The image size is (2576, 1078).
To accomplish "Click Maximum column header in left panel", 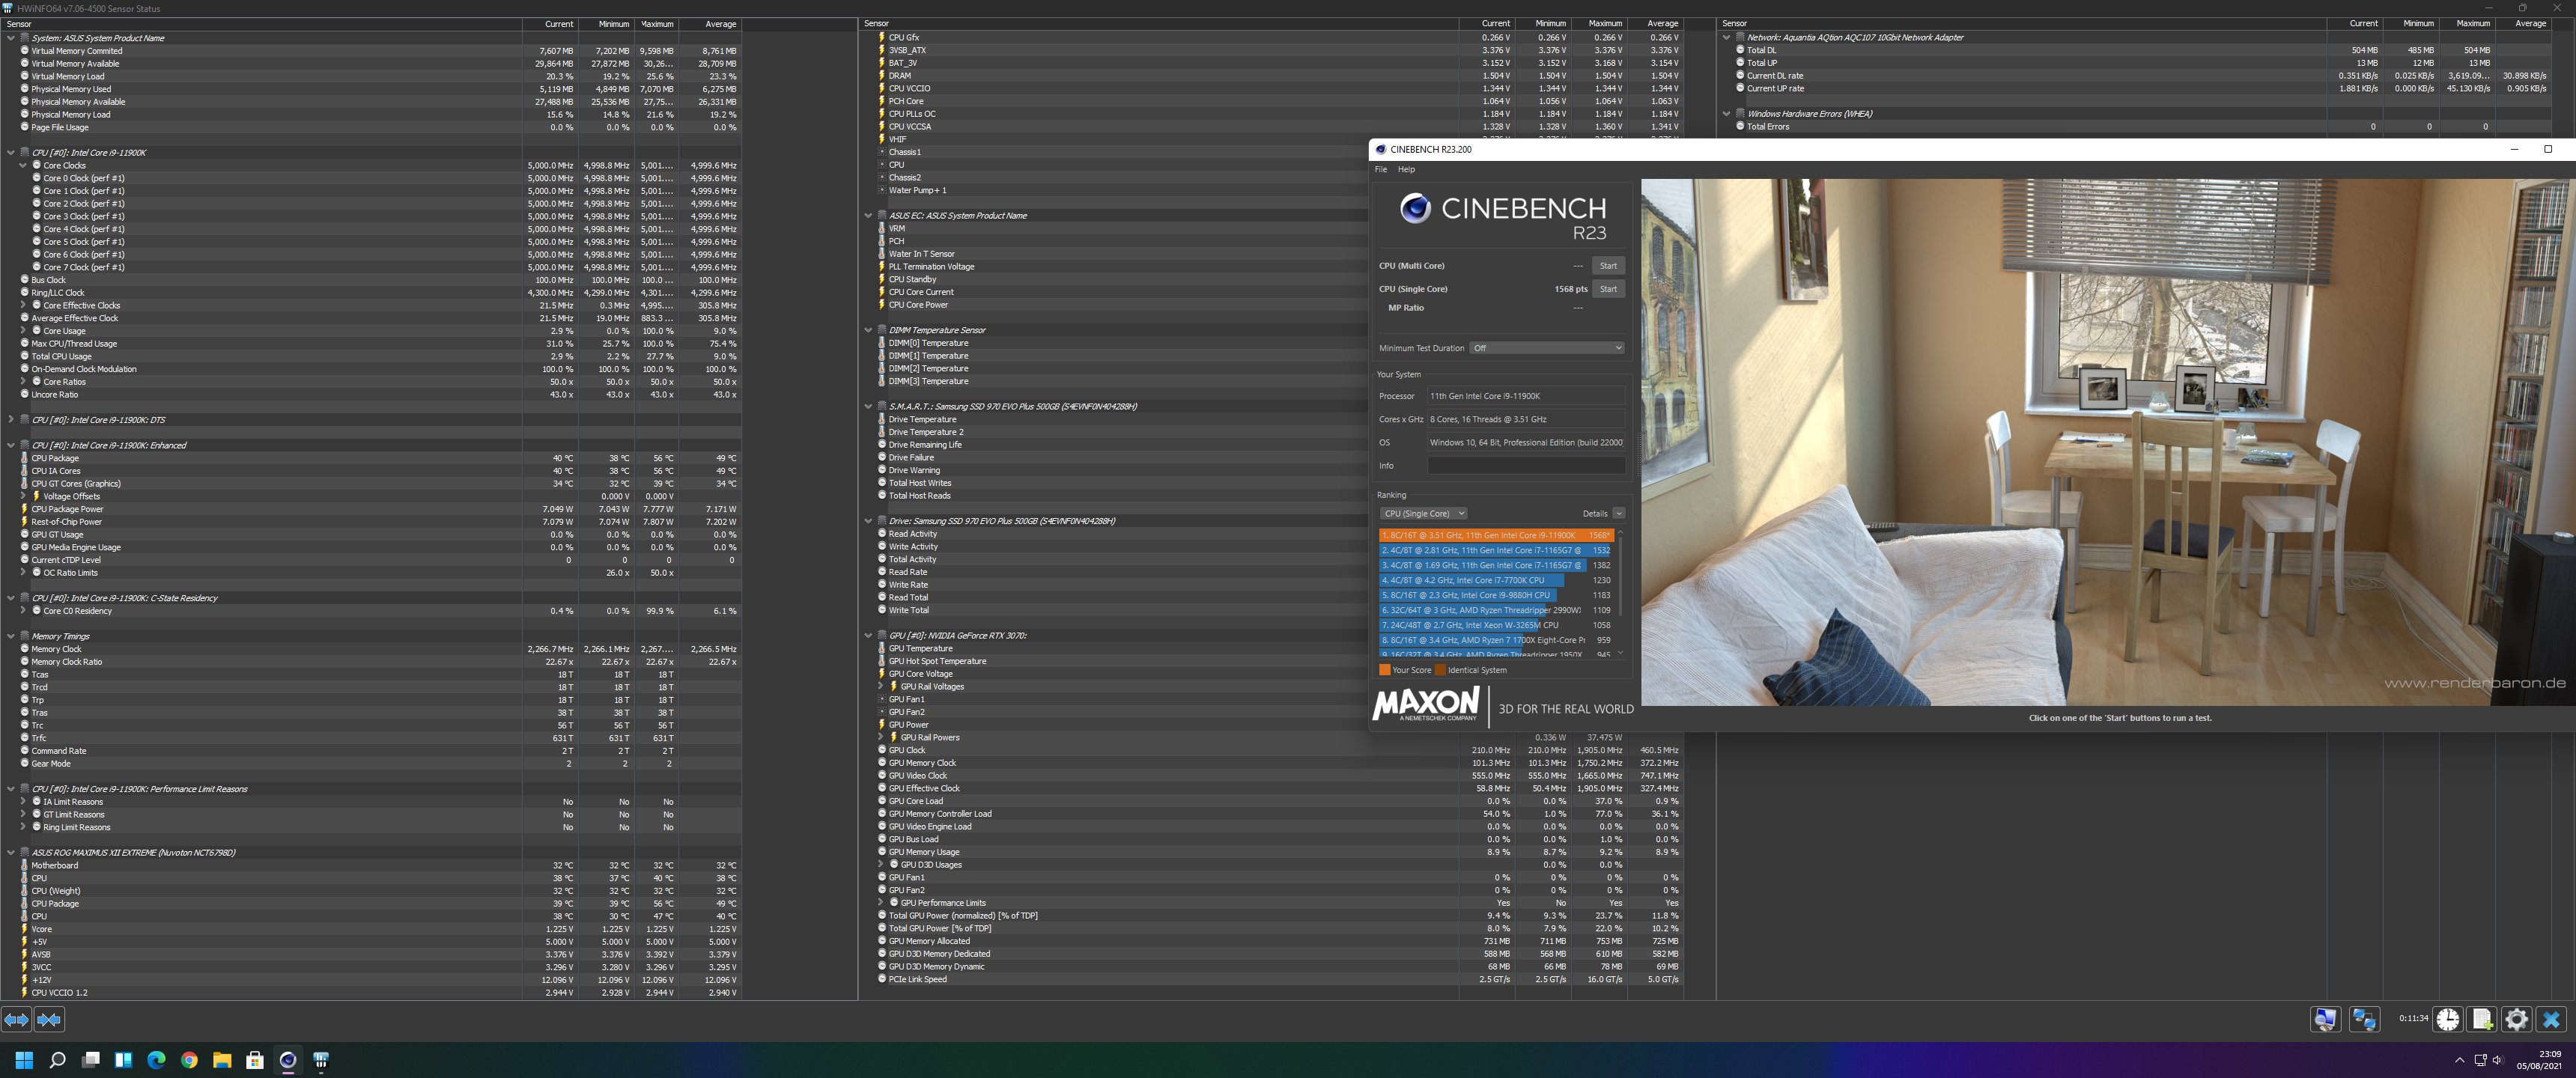I will (x=657, y=24).
